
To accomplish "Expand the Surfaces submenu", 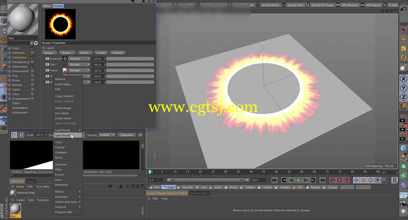I will [68, 207].
